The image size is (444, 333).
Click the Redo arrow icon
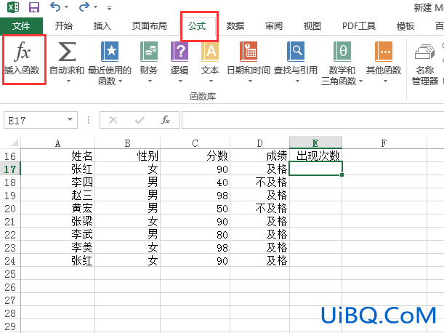pyautogui.click(x=84, y=7)
